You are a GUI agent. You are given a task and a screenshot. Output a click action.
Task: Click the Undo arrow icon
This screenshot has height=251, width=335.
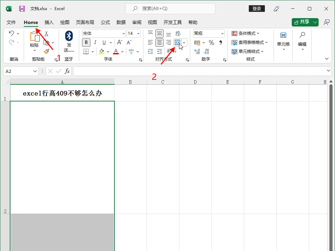pos(11,33)
